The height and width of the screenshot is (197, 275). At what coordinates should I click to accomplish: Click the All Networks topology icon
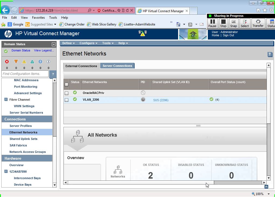[77, 136]
